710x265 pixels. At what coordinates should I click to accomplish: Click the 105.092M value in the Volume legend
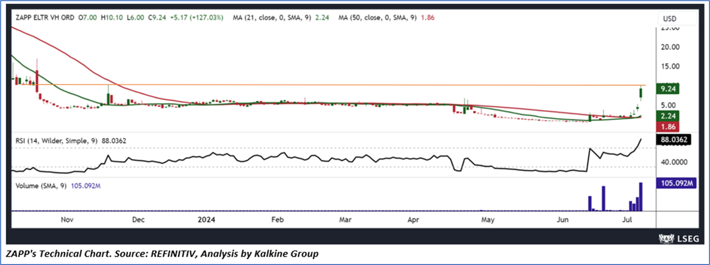click(86, 185)
